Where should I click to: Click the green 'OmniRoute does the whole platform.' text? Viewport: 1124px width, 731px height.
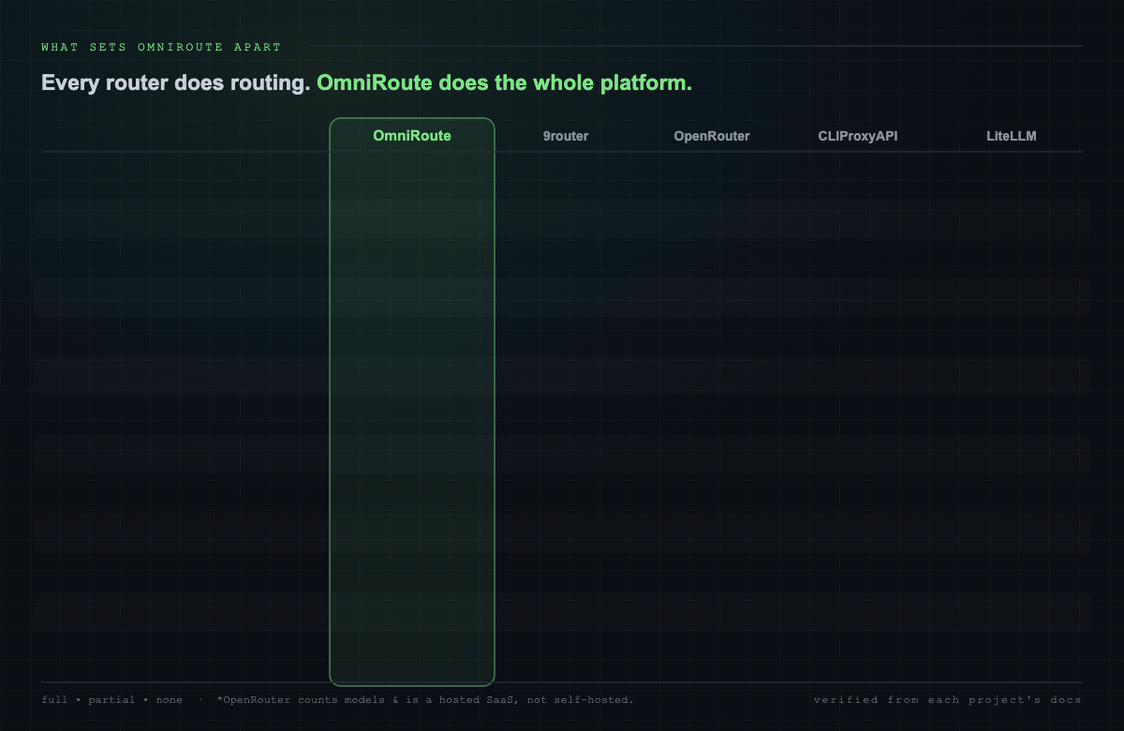(x=504, y=82)
